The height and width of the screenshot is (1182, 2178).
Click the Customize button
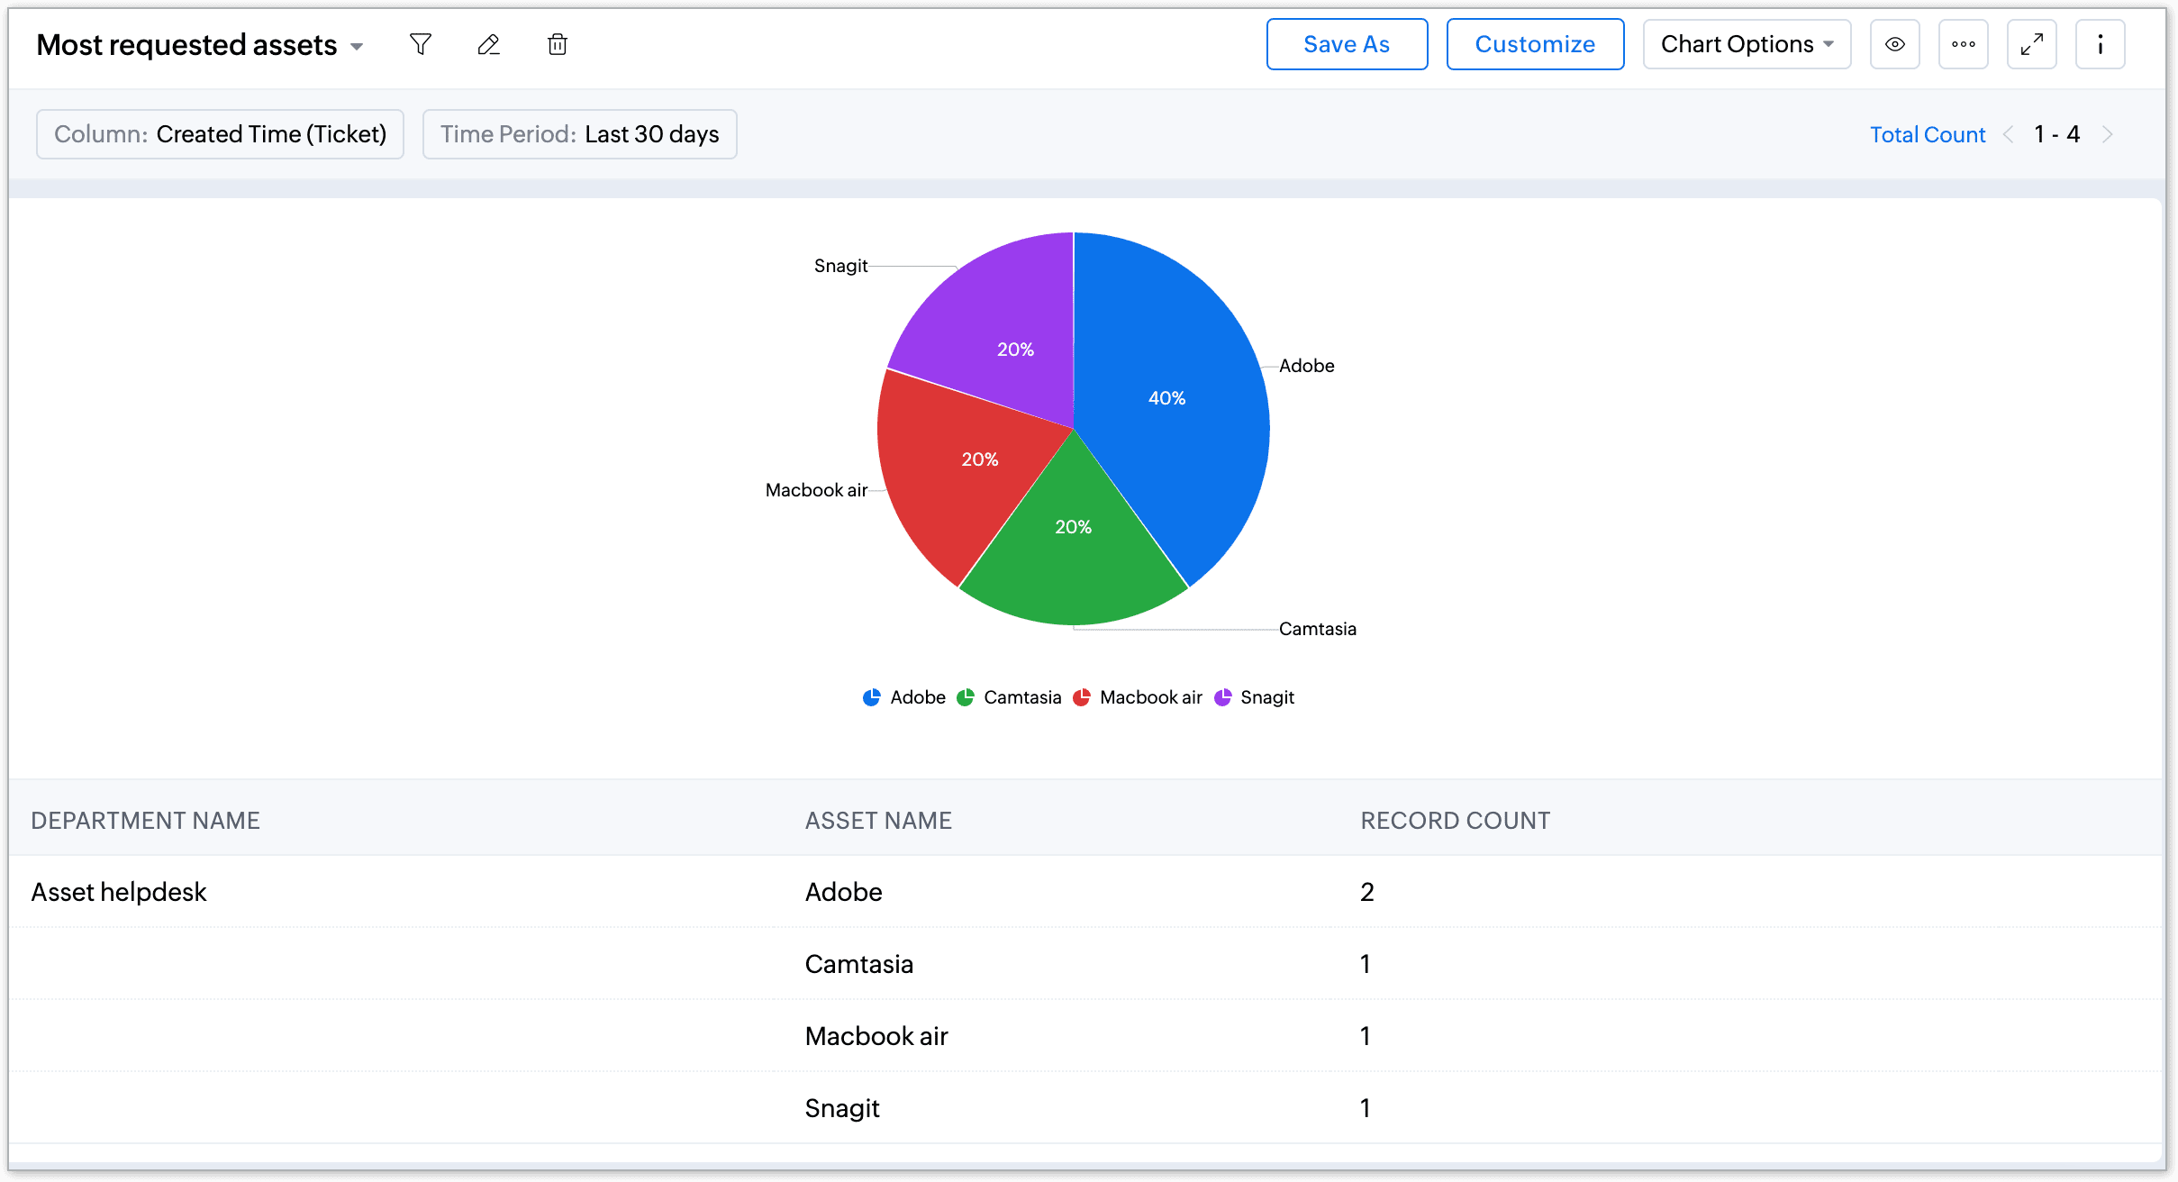click(1534, 44)
